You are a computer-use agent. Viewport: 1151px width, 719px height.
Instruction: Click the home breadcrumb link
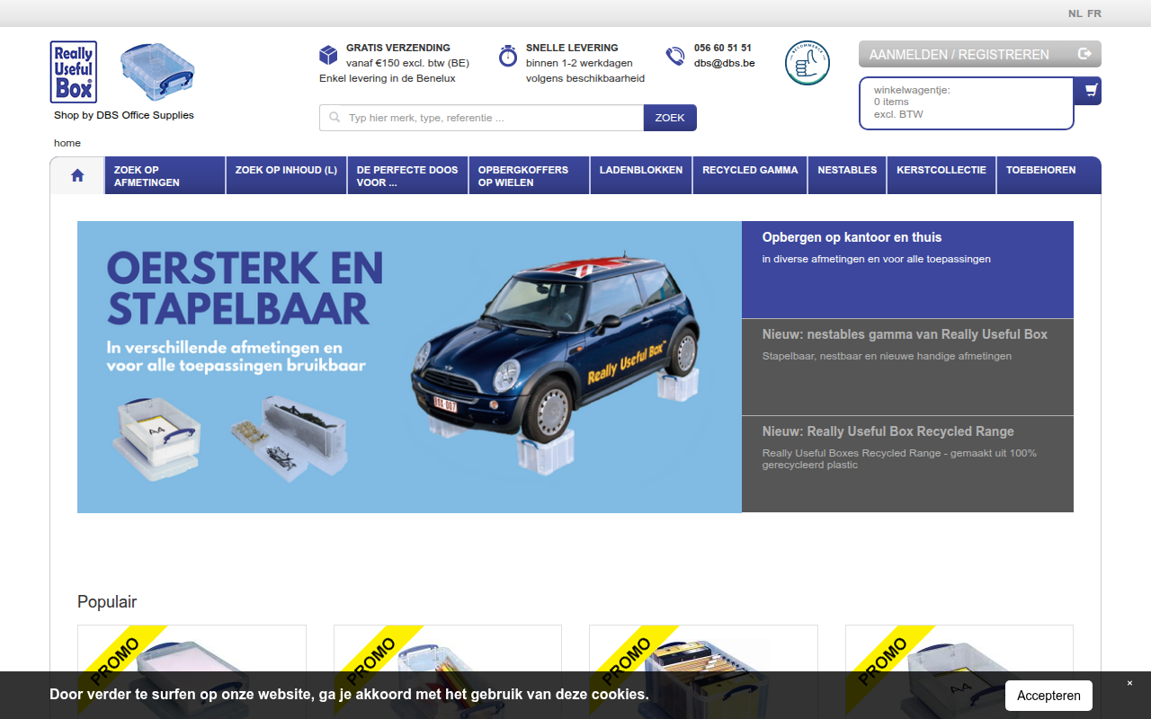point(67,143)
